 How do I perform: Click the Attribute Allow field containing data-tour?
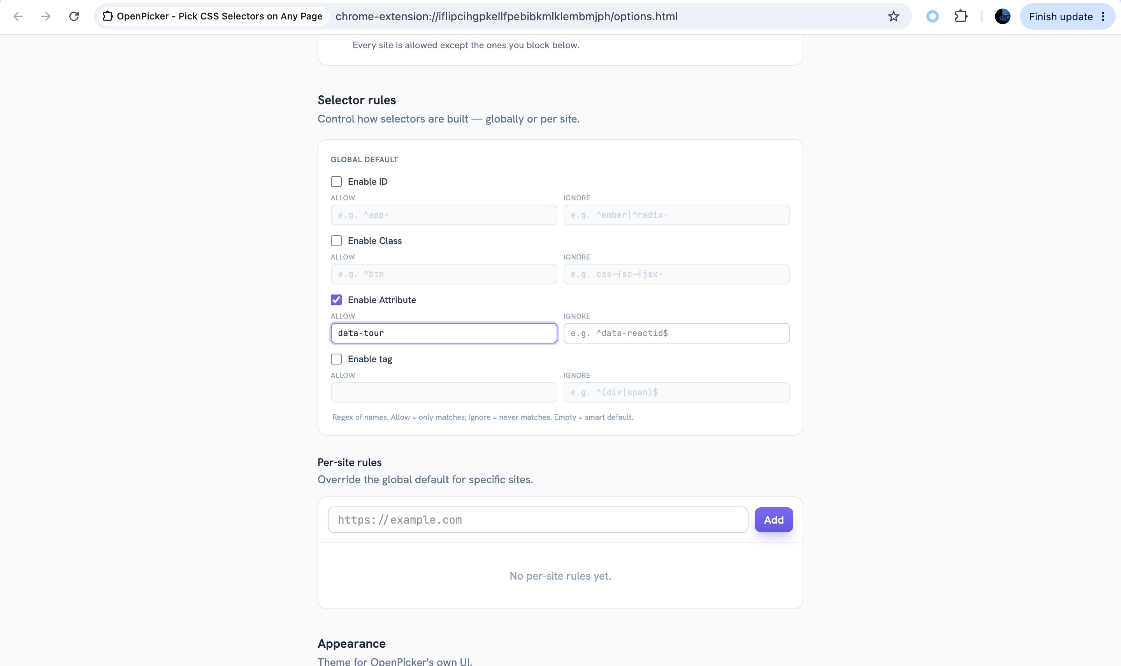pyautogui.click(x=444, y=333)
